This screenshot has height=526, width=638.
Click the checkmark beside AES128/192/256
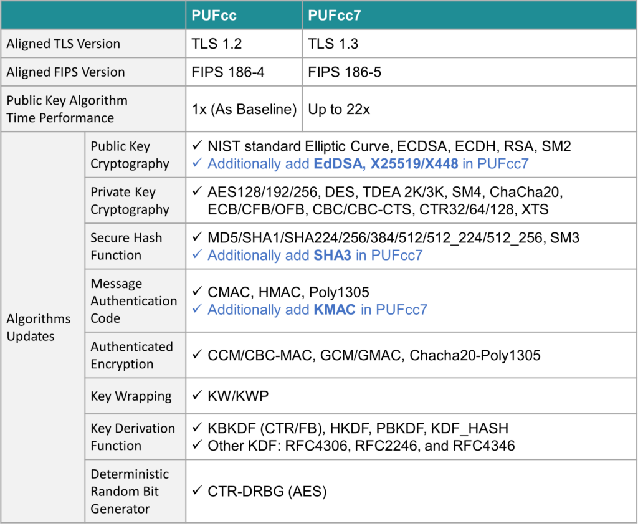click(x=197, y=192)
